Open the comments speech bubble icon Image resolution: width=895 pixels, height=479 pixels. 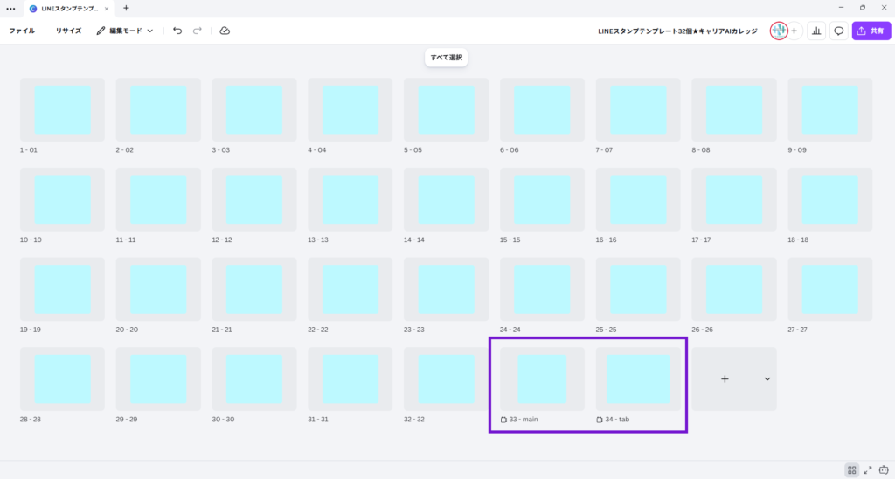[839, 31]
